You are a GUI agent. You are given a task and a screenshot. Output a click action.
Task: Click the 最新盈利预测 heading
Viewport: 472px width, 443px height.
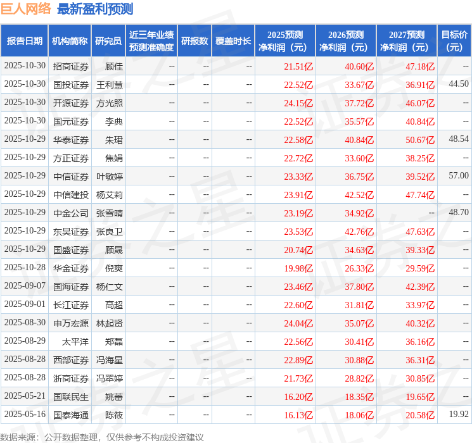click(95, 9)
